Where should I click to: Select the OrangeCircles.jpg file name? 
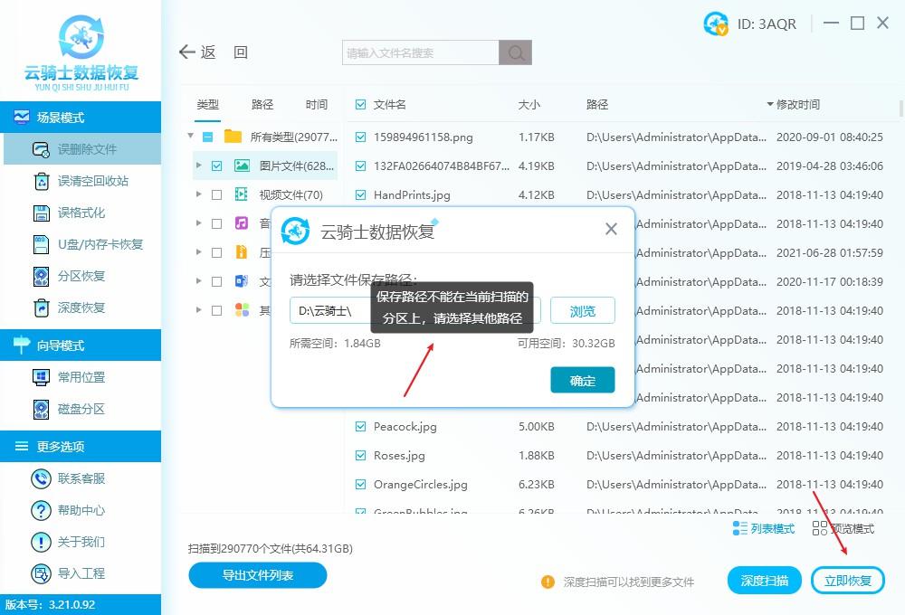pos(421,484)
